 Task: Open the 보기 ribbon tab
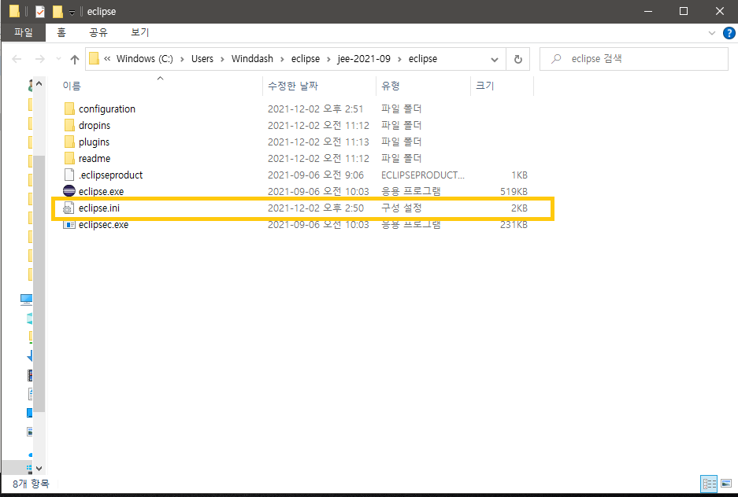(139, 32)
